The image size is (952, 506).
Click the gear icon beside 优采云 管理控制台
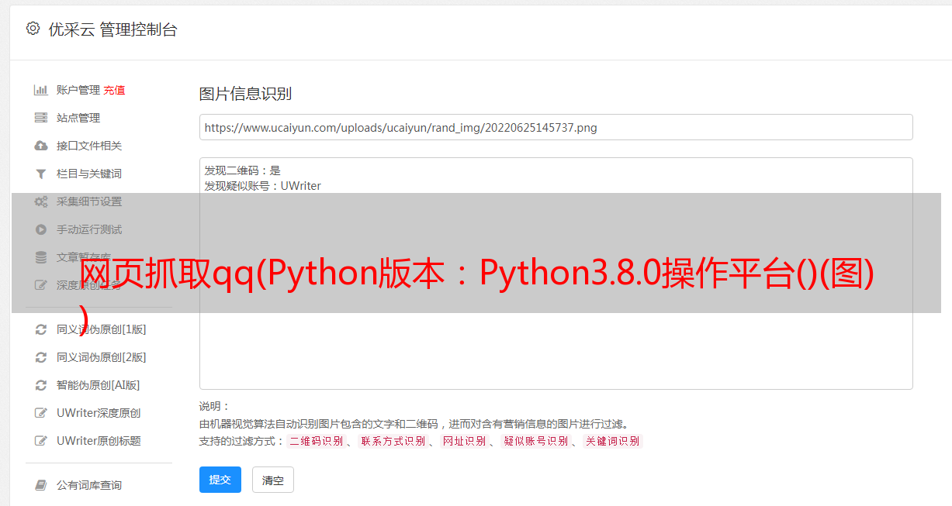(33, 29)
